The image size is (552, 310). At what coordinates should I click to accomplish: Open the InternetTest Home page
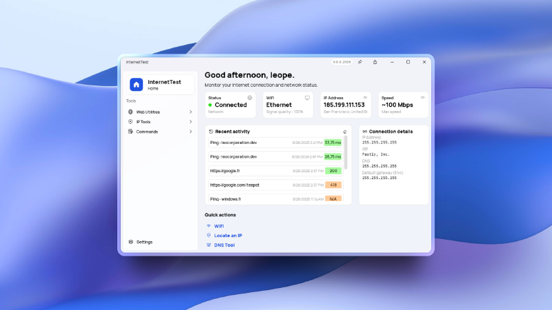(160, 84)
